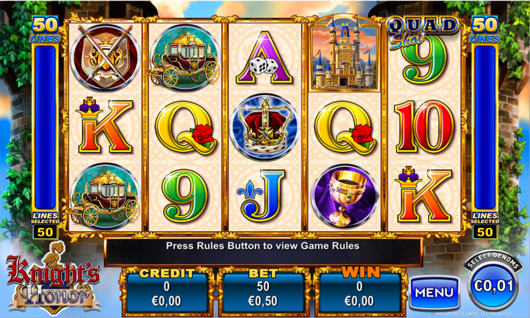Tap the golden chalice symbol

(x=344, y=196)
